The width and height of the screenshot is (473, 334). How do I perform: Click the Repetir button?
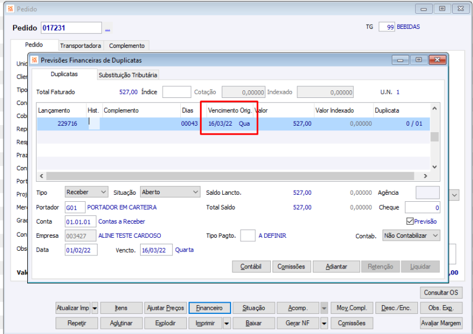coord(77,323)
